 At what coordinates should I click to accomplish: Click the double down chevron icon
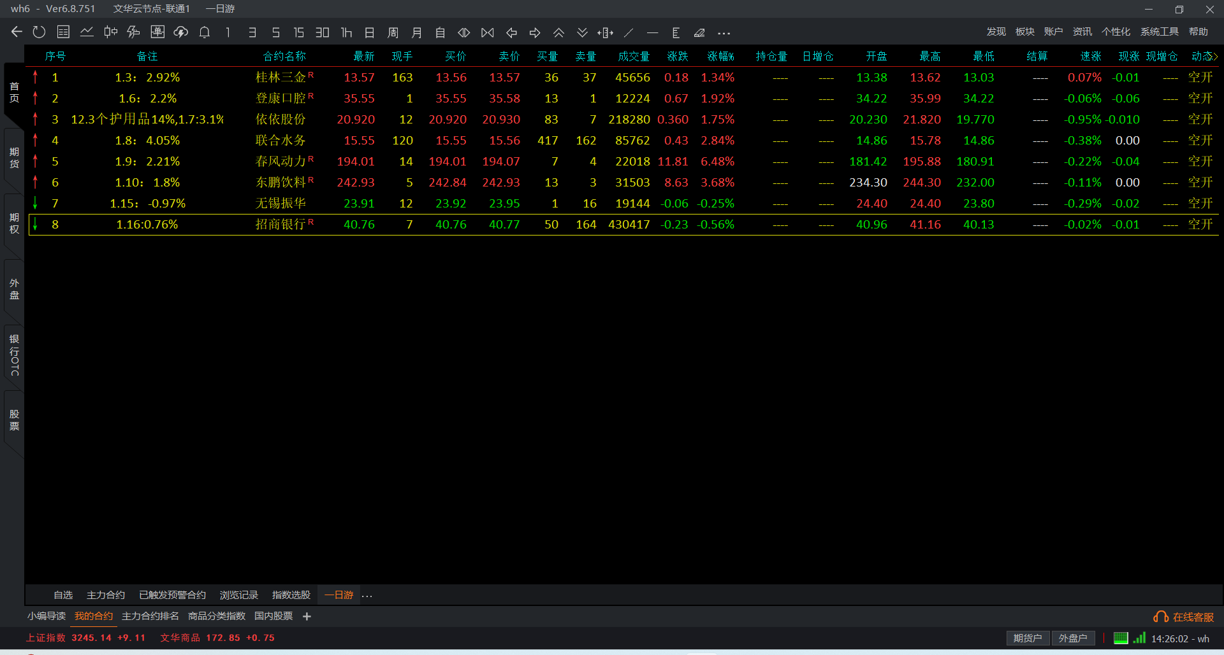(x=582, y=32)
